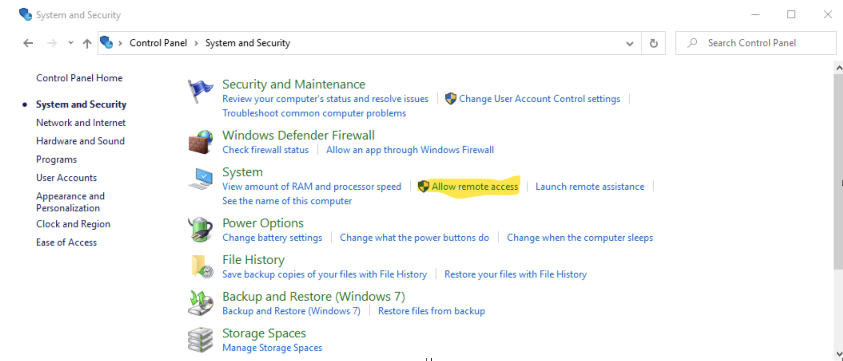The height and width of the screenshot is (361, 843).
Task: Troubleshoot common computer problems
Action: click(x=314, y=113)
